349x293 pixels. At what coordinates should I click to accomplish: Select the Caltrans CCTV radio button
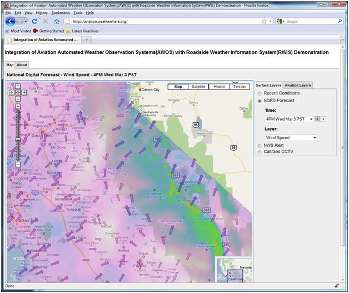point(260,152)
